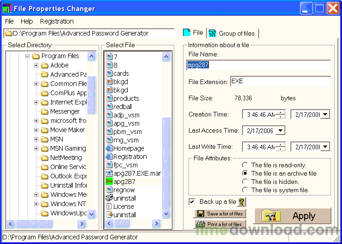Select the MSN Gaming folder
This screenshot has width=342, height=244.
[x=68, y=149]
